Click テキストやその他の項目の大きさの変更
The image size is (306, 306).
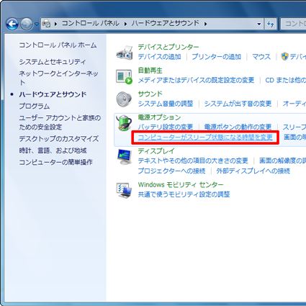click(193, 161)
